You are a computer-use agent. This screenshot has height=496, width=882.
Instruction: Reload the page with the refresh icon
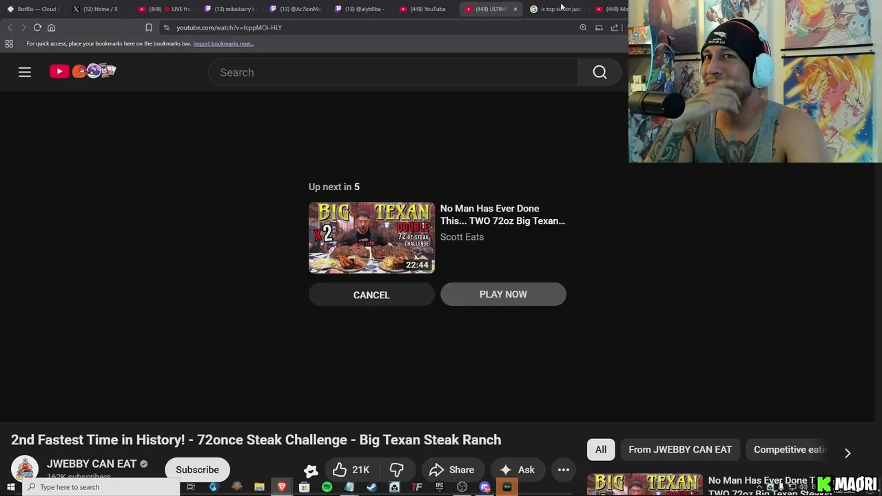click(x=37, y=28)
